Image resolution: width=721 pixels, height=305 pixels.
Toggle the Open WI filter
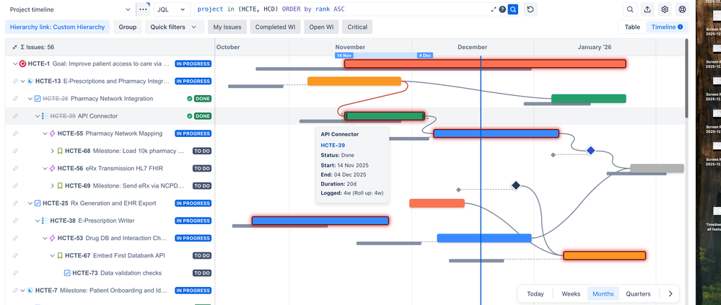[x=321, y=27]
